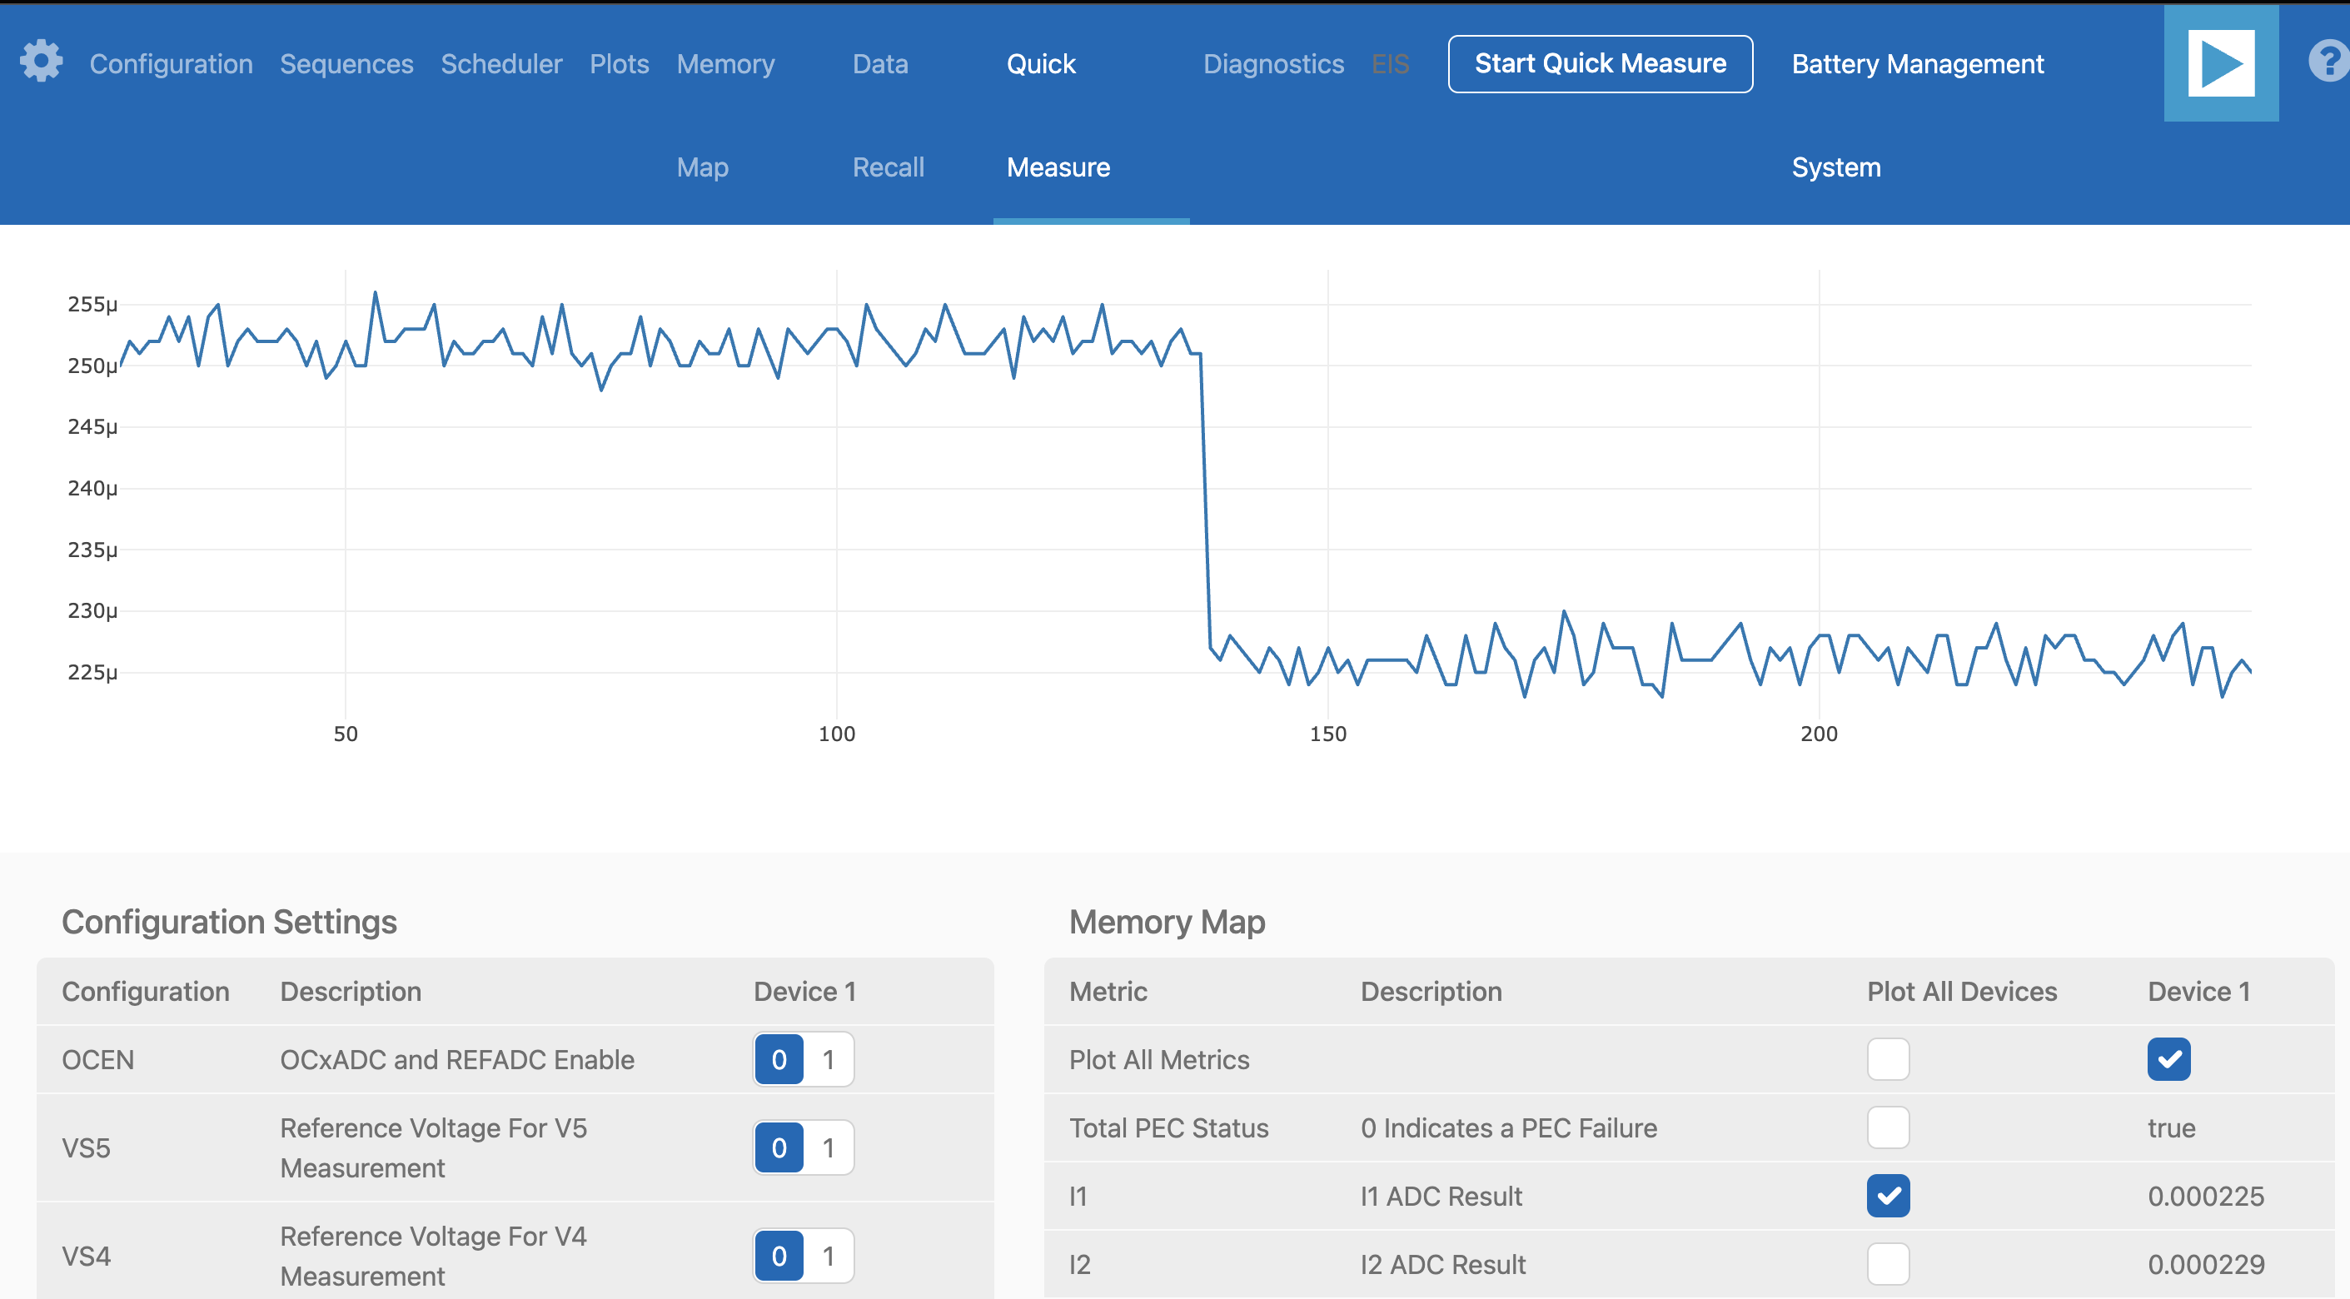This screenshot has height=1299, width=2350.
Task: Click the plot line's step drop
Action: [1205, 502]
